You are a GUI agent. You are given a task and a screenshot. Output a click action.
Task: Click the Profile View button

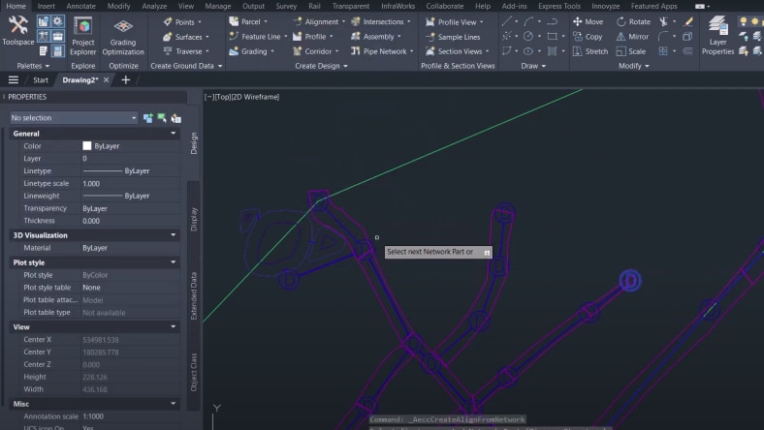pos(454,22)
